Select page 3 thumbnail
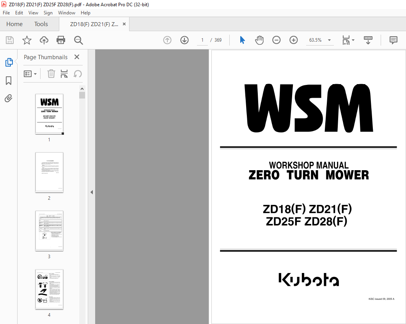Screen dimensions: 406x324 [49, 231]
